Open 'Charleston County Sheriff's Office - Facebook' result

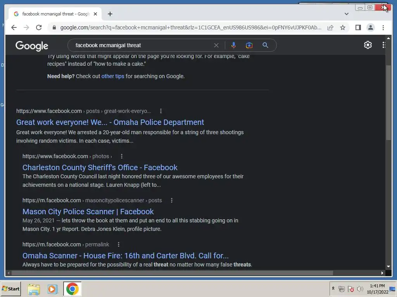[100, 167]
